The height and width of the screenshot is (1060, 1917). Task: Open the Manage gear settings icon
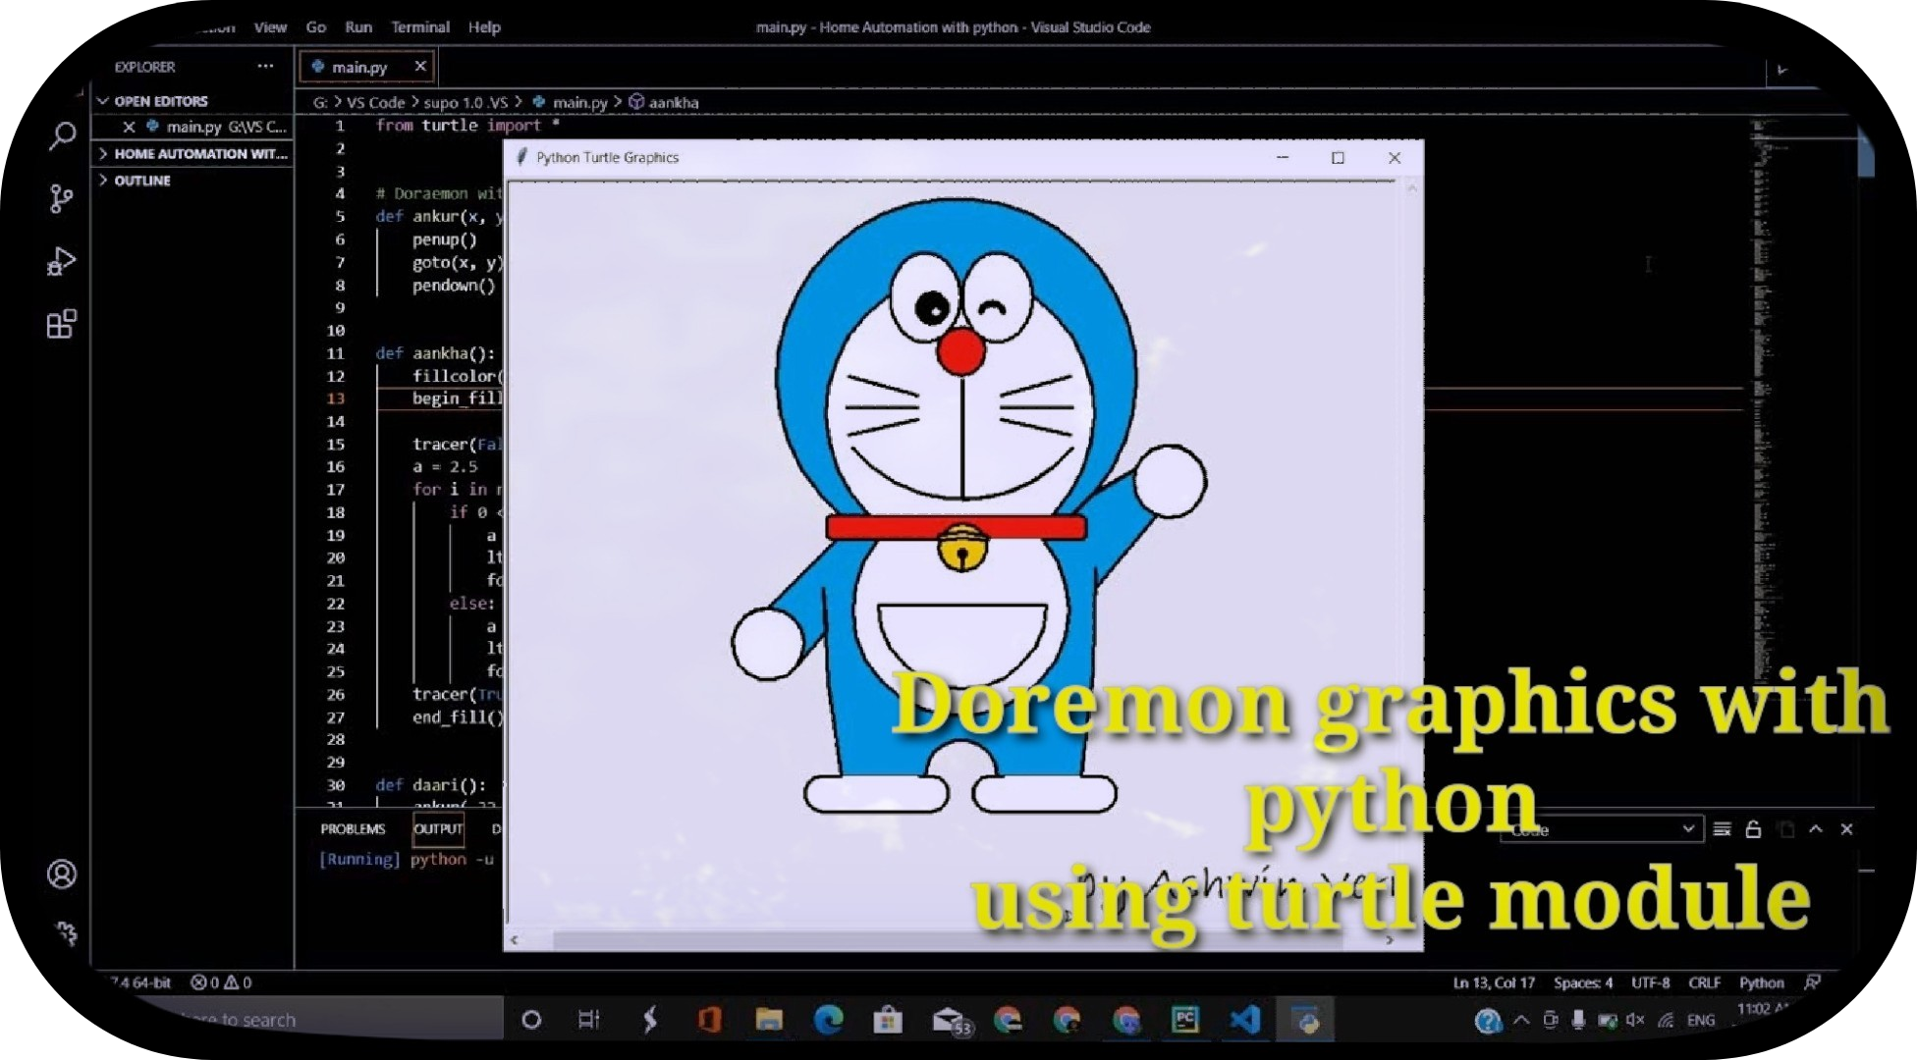pyautogui.click(x=66, y=932)
